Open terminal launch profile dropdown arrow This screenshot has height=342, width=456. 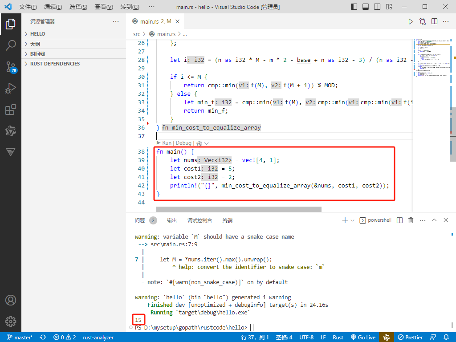(x=353, y=220)
